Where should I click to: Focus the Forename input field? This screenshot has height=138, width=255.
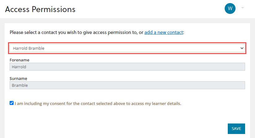point(127,67)
